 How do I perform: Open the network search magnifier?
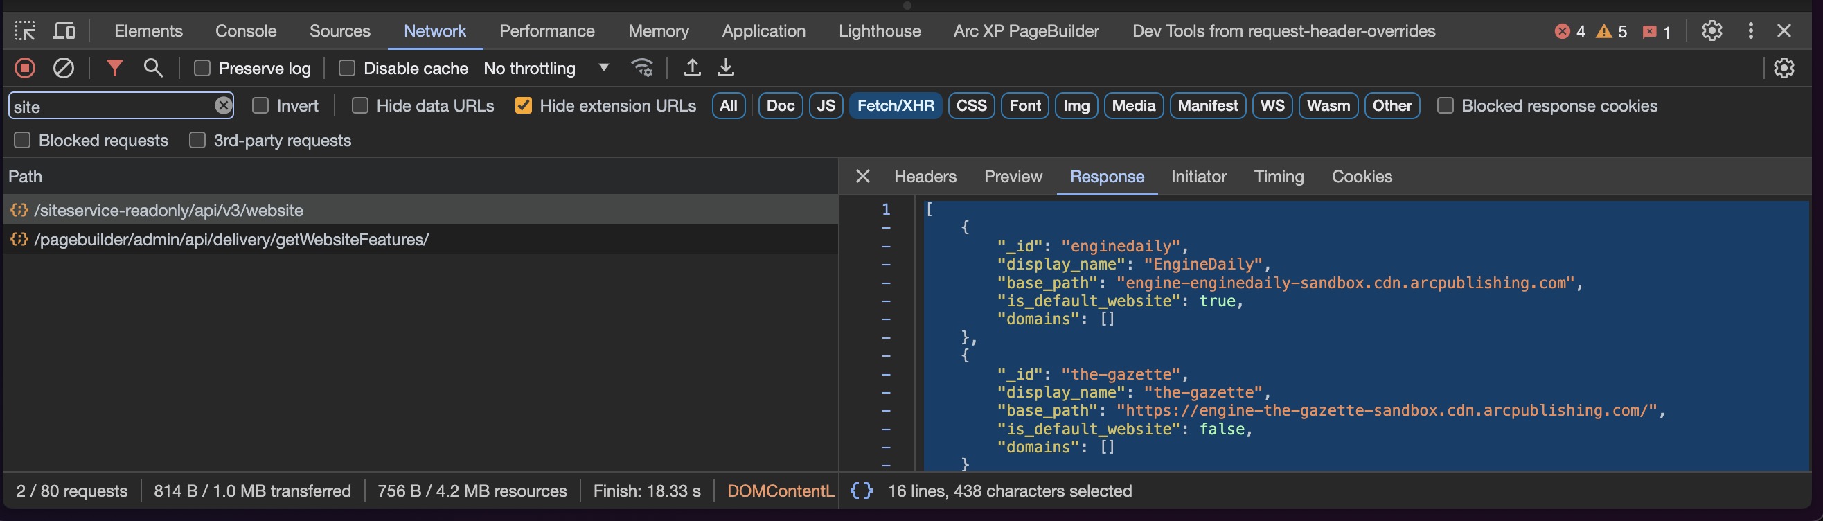(x=153, y=68)
